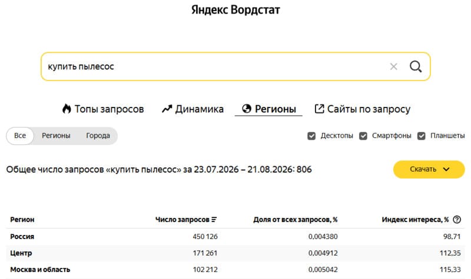Uncheck the Планшеты checkbox
The height and width of the screenshot is (279, 471).
tap(422, 136)
